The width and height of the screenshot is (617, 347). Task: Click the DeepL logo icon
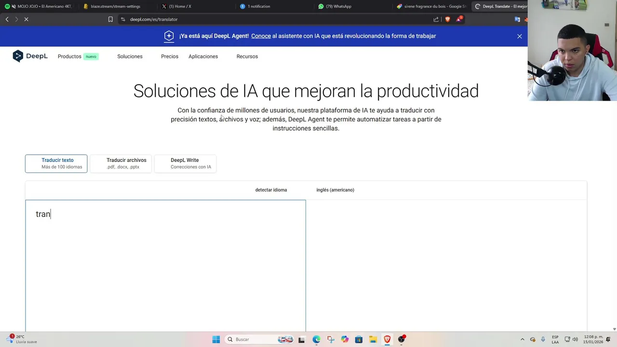click(18, 56)
